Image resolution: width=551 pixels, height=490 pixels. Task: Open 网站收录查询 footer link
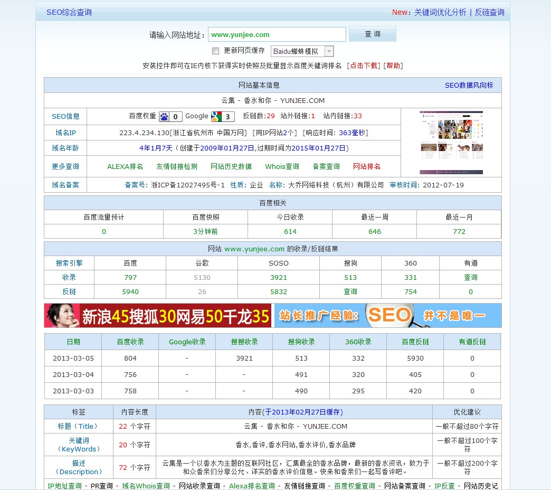click(x=199, y=486)
